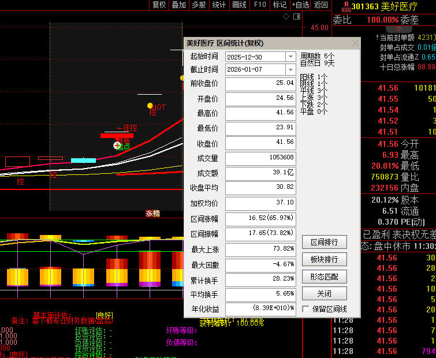Click the red R 1000 badge icon
436x358 pixels.
[x=345, y=6]
